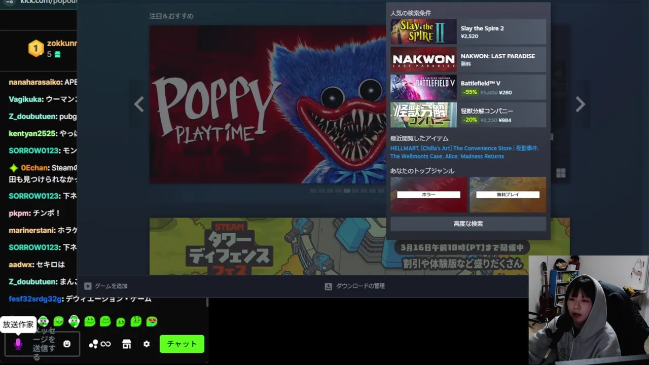Click chat username kentyan2525
Image resolution: width=649 pixels, height=365 pixels.
33,133
